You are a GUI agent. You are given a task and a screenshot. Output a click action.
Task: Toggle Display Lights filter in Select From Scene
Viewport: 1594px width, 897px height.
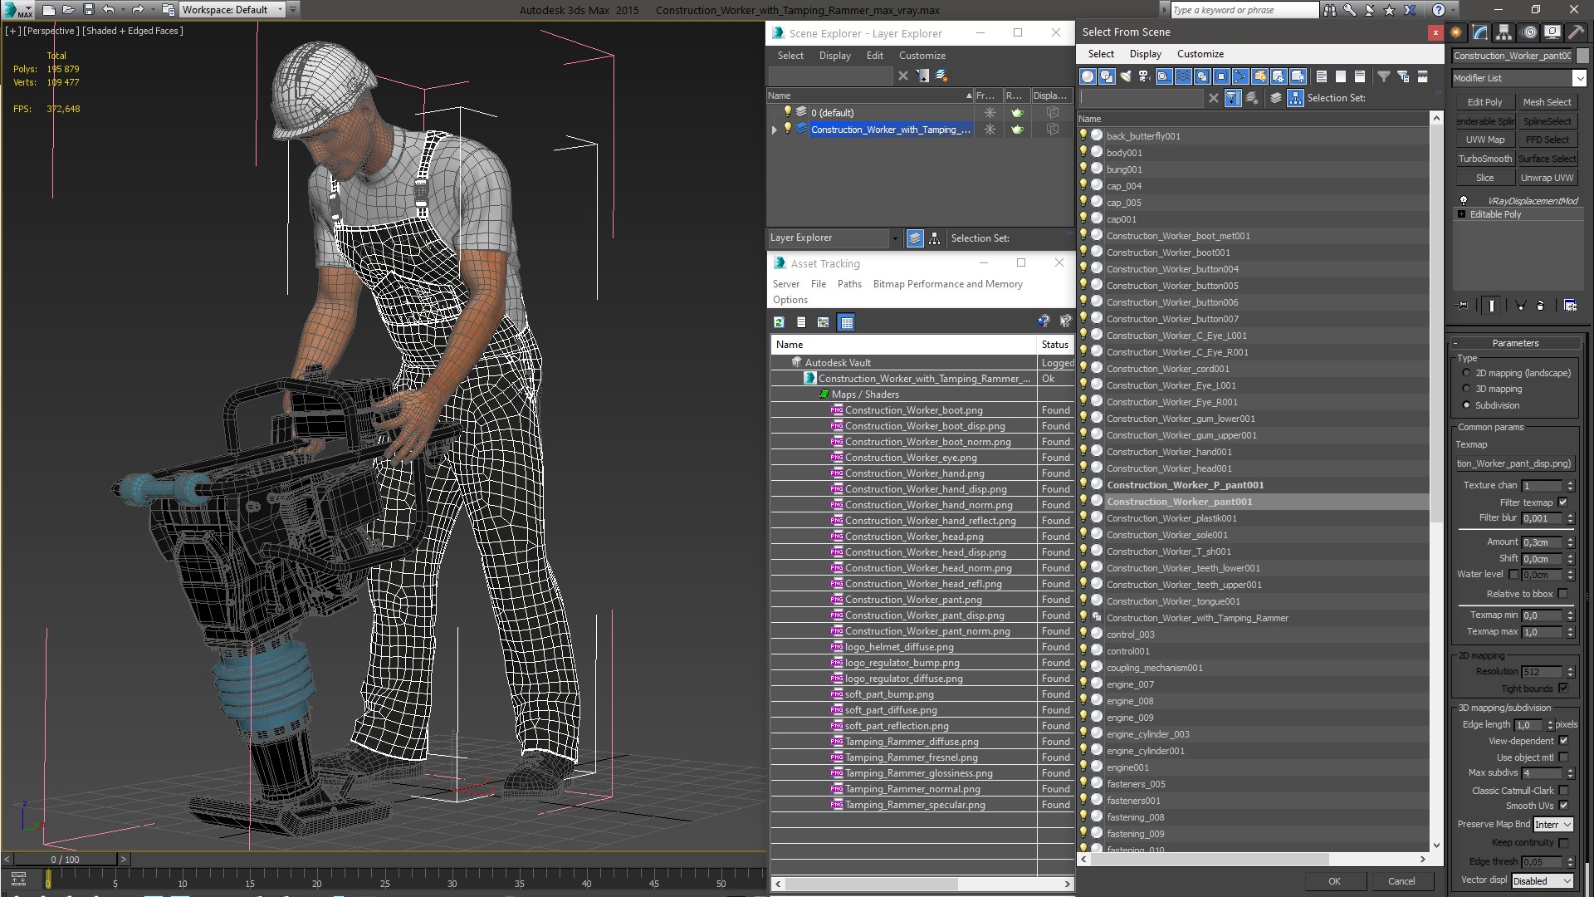pyautogui.click(x=1126, y=76)
